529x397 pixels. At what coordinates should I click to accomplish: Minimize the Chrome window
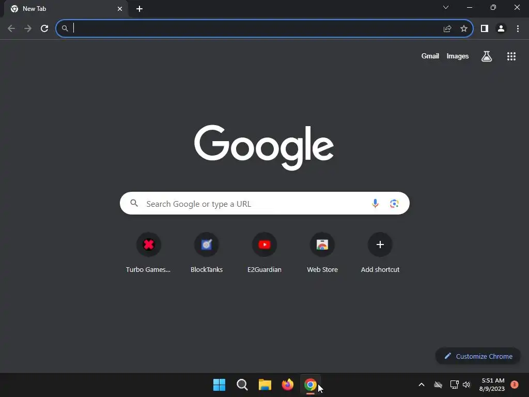tap(469, 7)
